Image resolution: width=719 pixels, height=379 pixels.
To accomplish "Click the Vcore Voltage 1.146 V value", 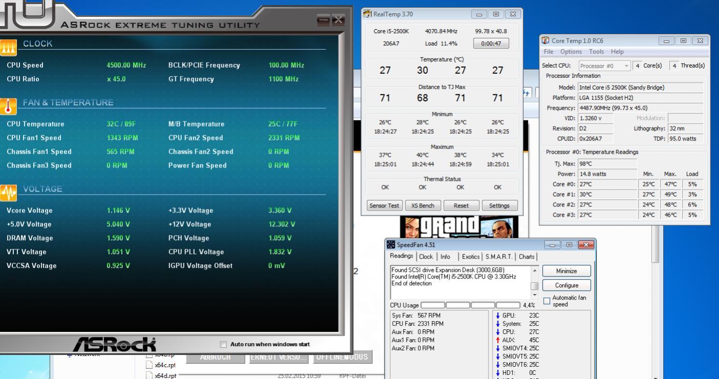I will tap(118, 210).
